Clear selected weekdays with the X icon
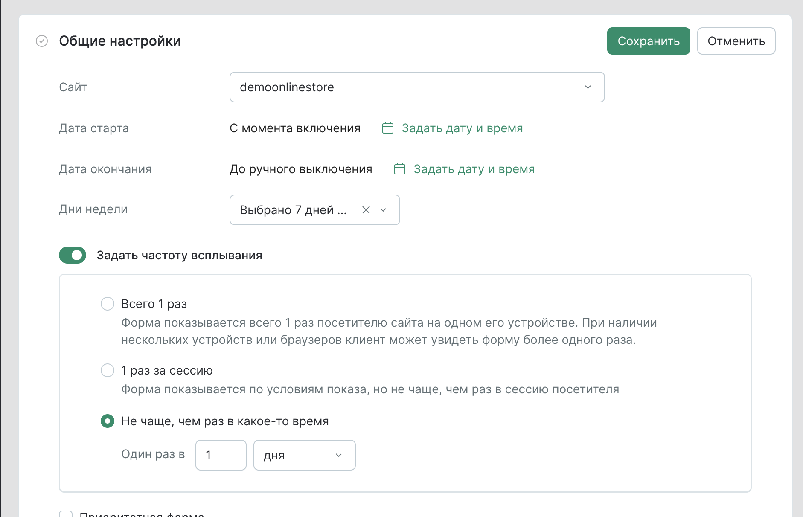803x517 pixels. 366,210
